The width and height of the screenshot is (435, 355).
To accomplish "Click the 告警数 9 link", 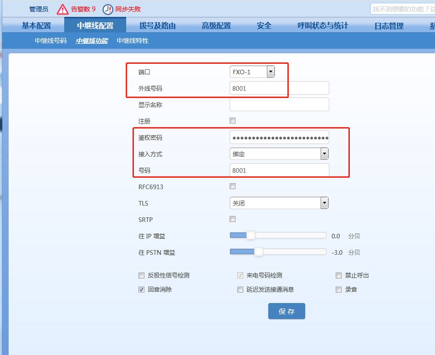I will tap(83, 9).
